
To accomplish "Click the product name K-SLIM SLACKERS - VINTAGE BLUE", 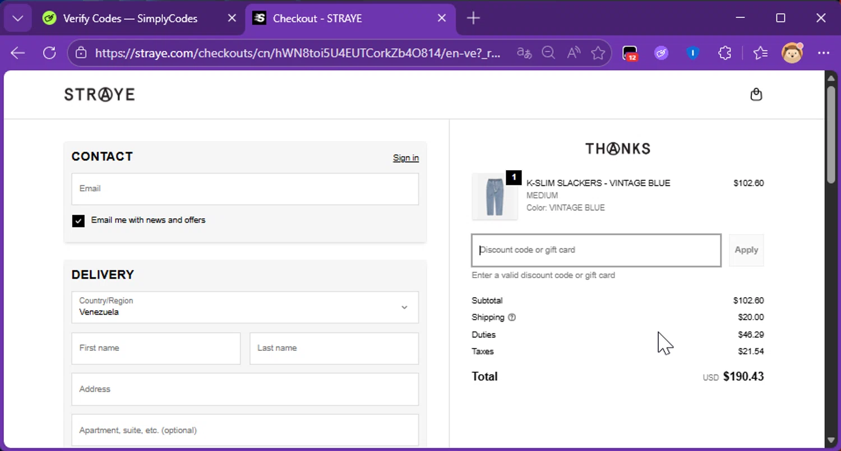I will (598, 183).
